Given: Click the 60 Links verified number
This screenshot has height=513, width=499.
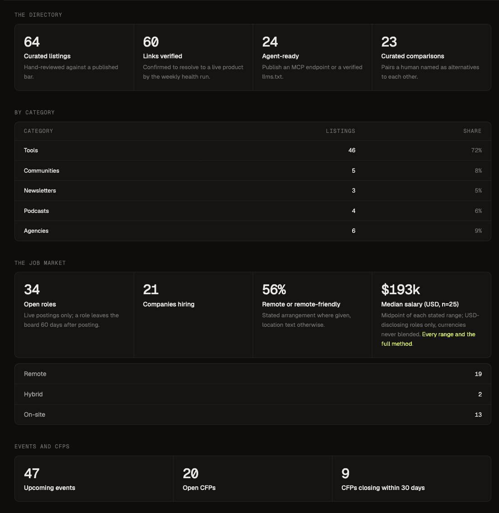Looking at the screenshot, I should pyautogui.click(x=151, y=42).
